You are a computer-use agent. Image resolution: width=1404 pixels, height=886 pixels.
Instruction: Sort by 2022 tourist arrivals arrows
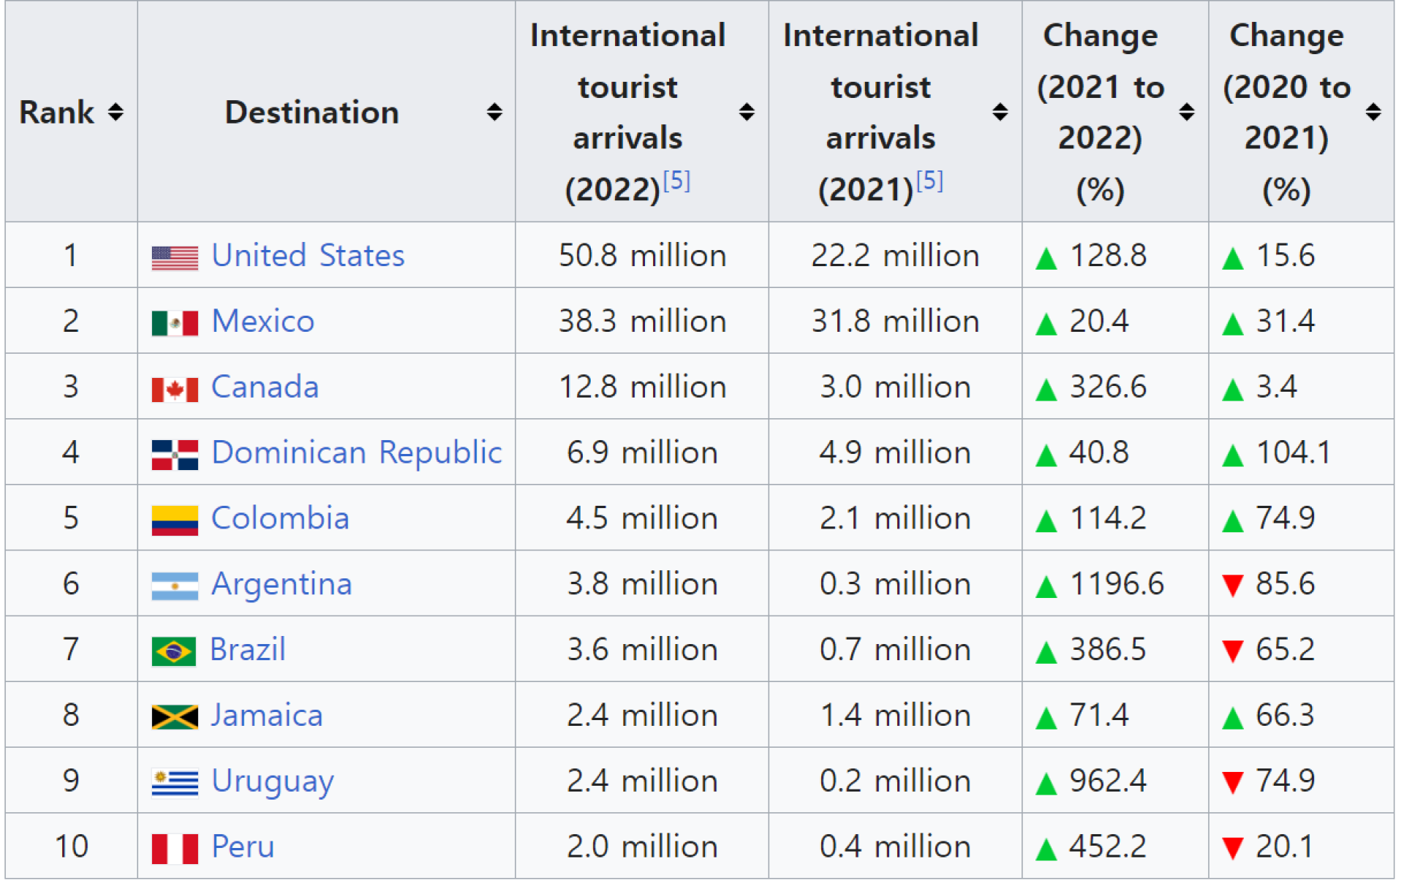coord(747,112)
